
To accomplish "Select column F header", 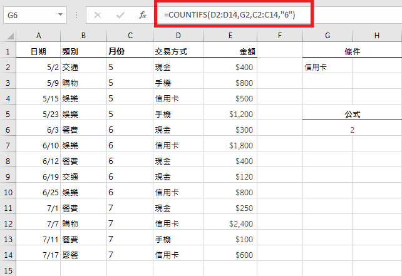I will click(280, 36).
